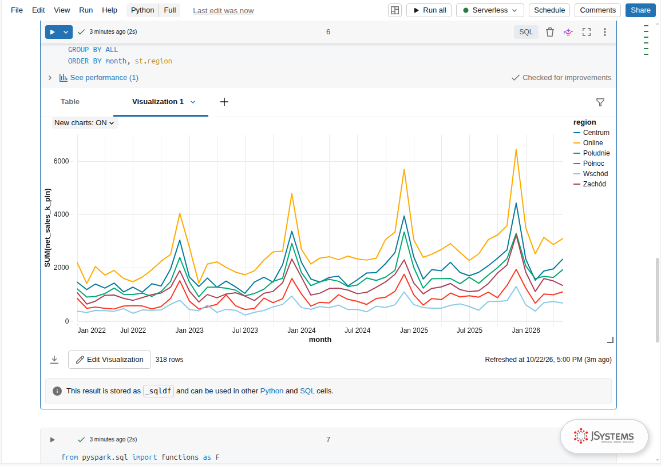Open the Last edit was now link
The height and width of the screenshot is (466, 661).
click(x=223, y=10)
